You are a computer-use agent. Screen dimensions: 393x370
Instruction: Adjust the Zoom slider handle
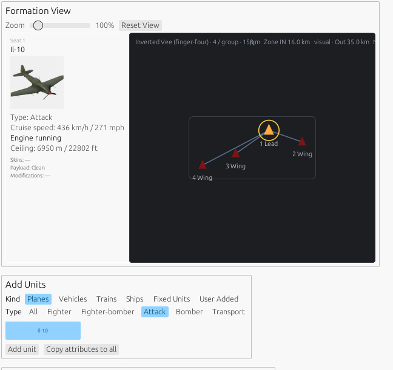pos(38,25)
